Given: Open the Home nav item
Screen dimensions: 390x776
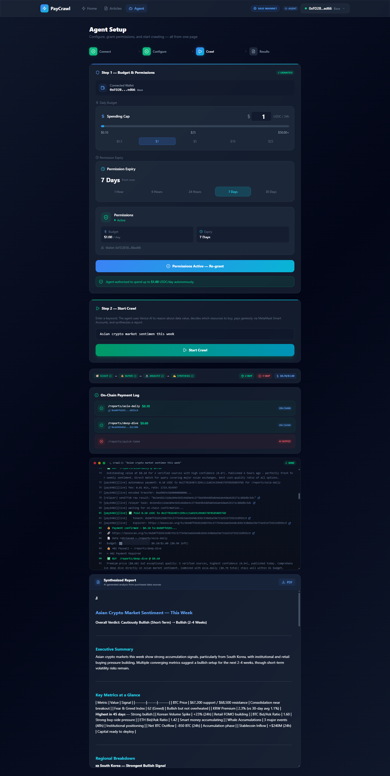Looking at the screenshot, I should (x=89, y=8).
